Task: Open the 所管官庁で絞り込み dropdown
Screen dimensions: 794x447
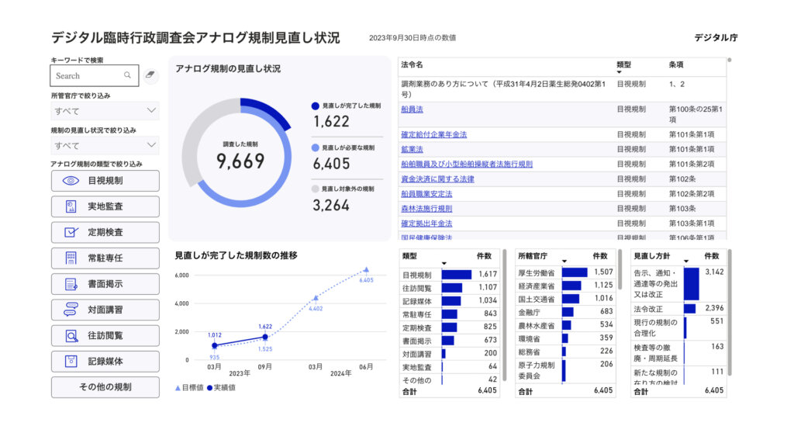Action: coord(105,110)
